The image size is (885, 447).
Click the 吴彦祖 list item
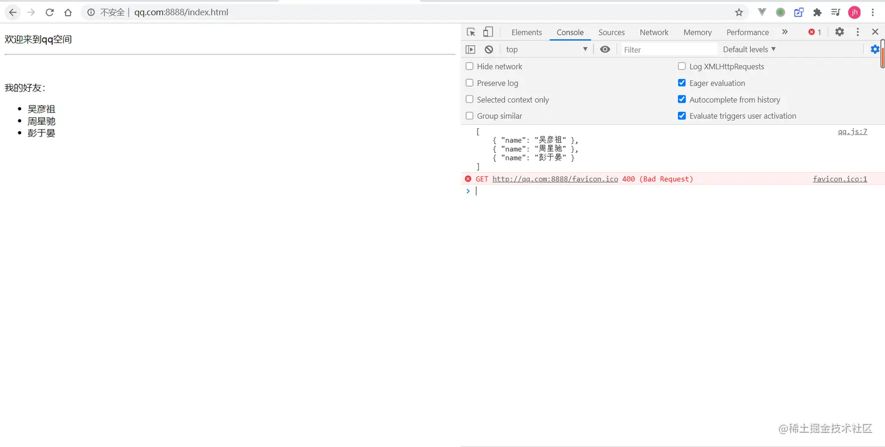click(x=42, y=109)
